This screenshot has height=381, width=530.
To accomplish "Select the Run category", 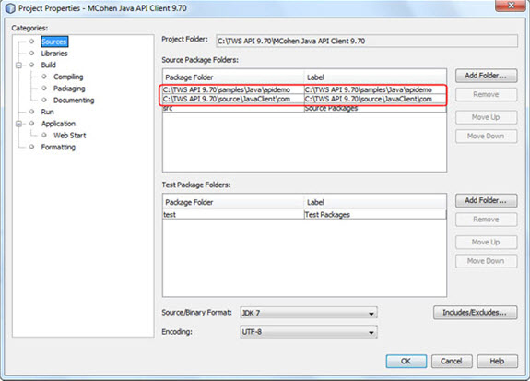I will [x=47, y=112].
